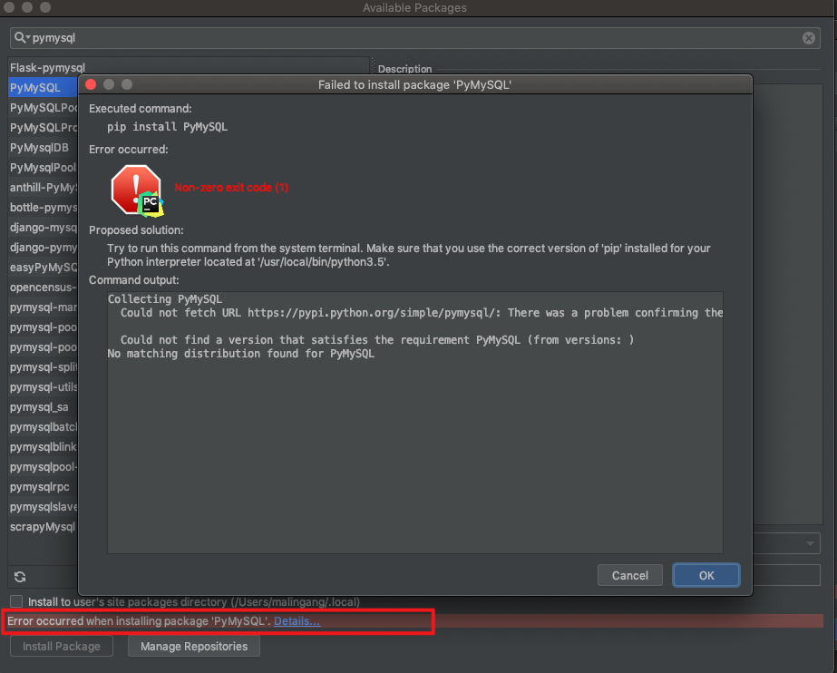Open the search options dropdown
Image resolution: width=837 pixels, height=673 pixels.
click(x=29, y=38)
